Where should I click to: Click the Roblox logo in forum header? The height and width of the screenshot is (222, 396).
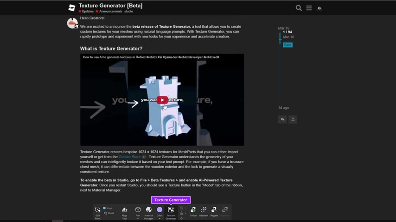pos(72,8)
